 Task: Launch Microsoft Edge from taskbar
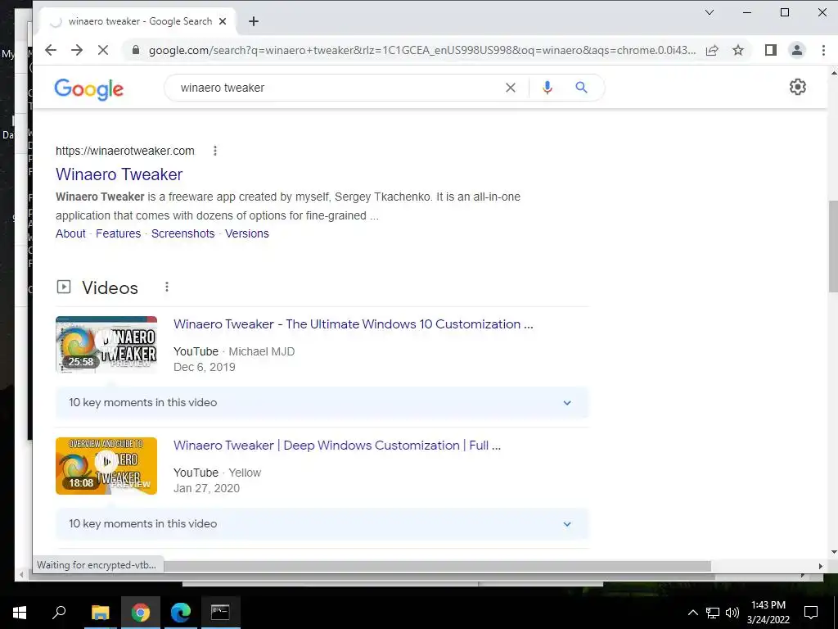point(181,613)
